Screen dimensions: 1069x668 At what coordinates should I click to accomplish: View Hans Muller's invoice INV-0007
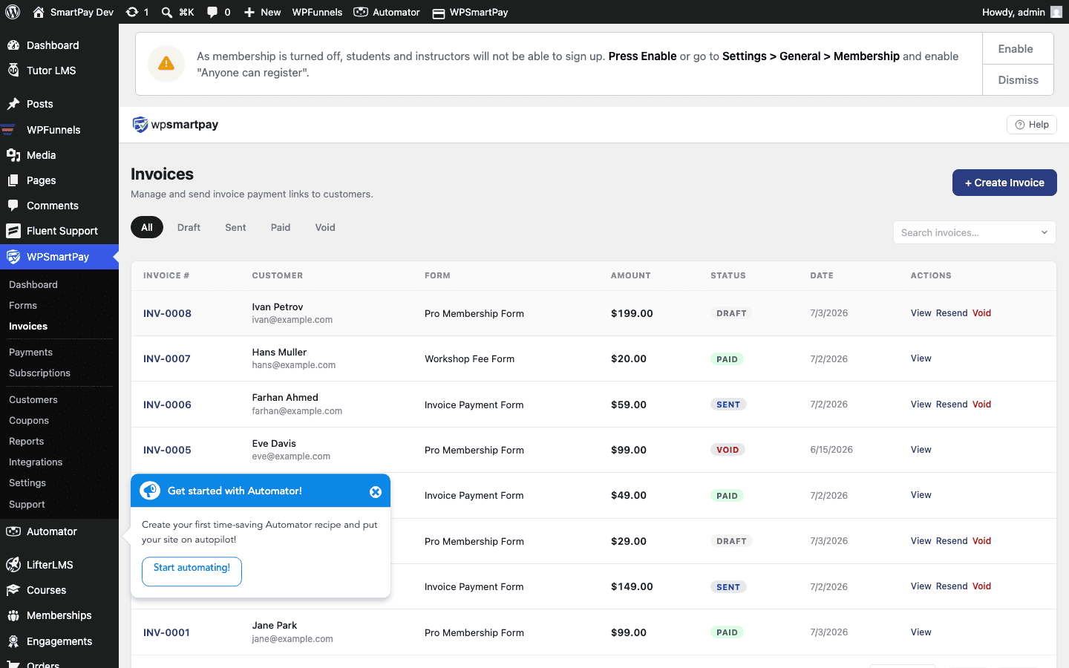pos(921,358)
